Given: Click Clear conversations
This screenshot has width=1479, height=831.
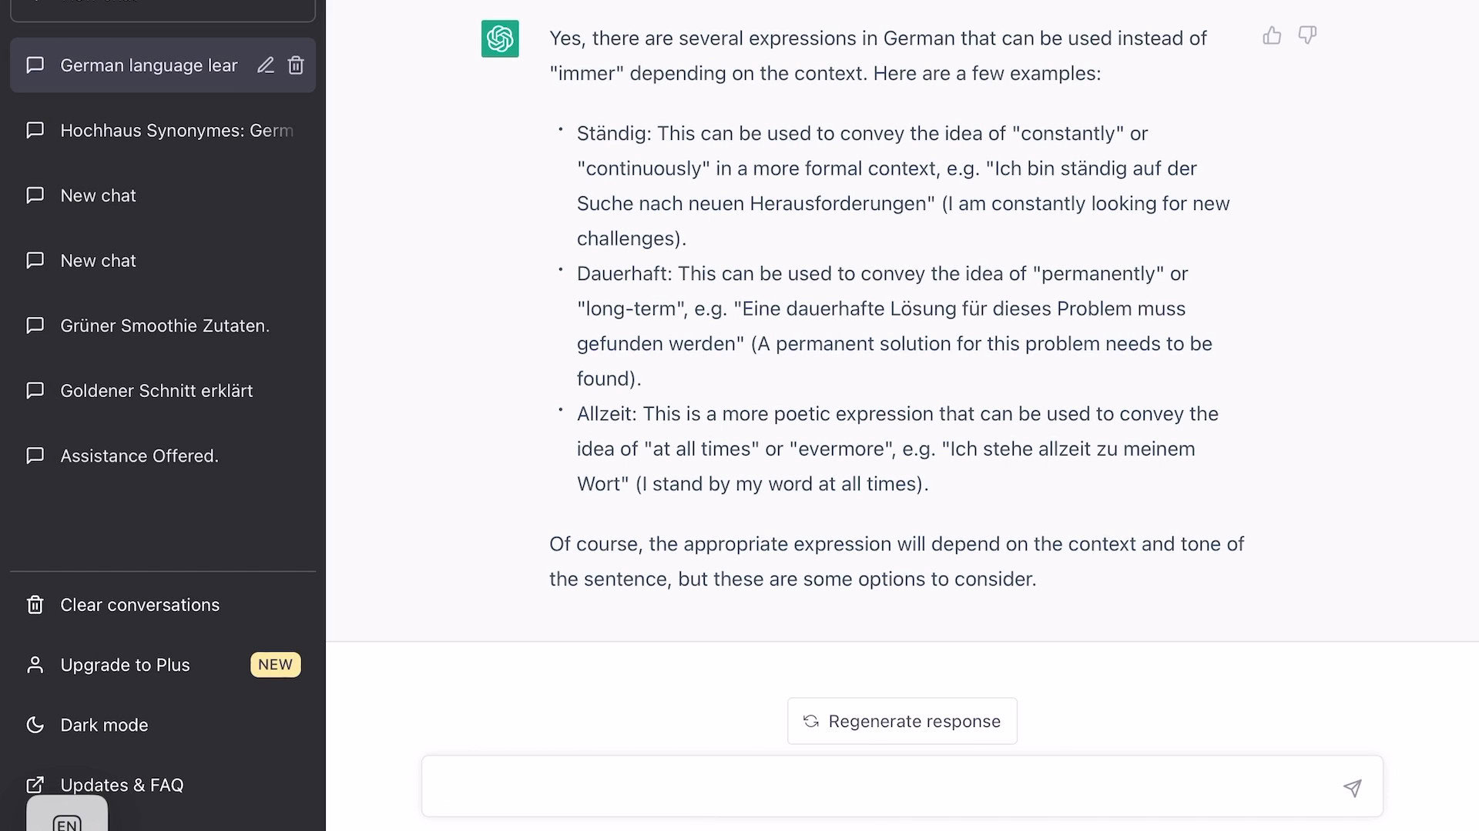Looking at the screenshot, I should 139,605.
